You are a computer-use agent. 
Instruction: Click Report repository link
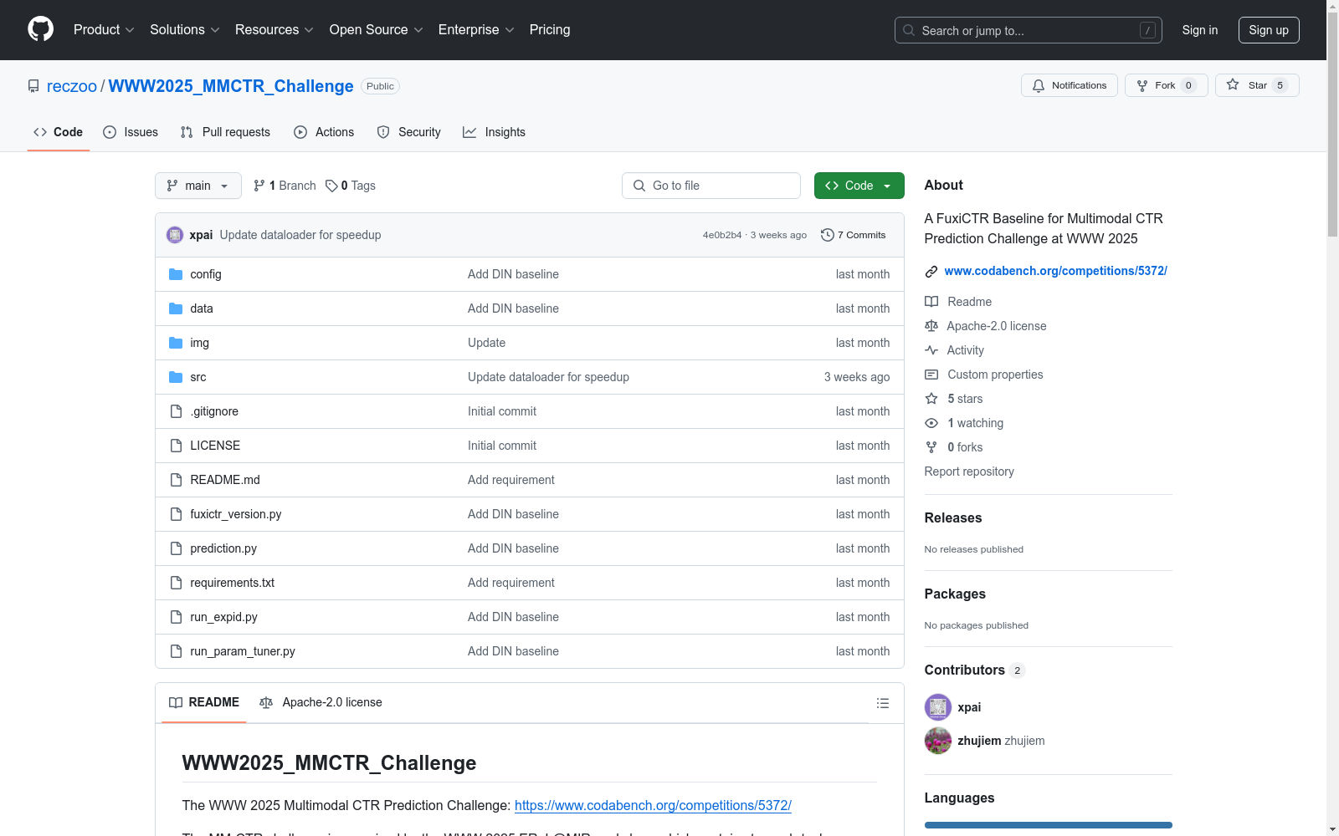969,472
